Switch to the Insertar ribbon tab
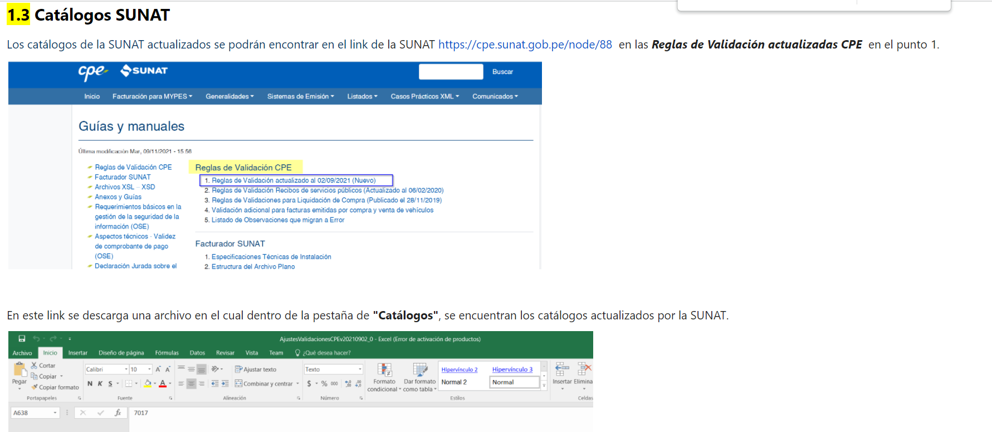 (78, 353)
